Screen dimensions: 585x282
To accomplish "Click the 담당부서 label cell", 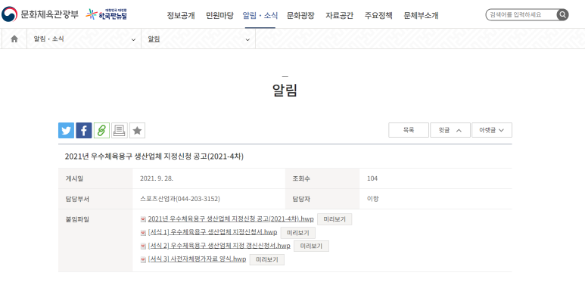I will pyautogui.click(x=95, y=199).
